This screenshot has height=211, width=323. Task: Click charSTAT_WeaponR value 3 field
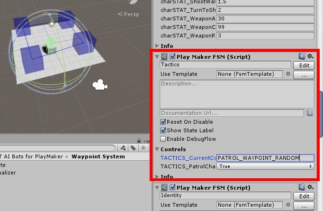(265, 36)
